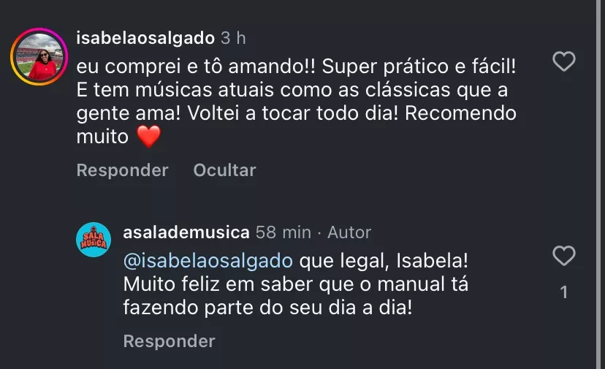Click the phrase "Super prático e fácil!"

tap(419, 67)
